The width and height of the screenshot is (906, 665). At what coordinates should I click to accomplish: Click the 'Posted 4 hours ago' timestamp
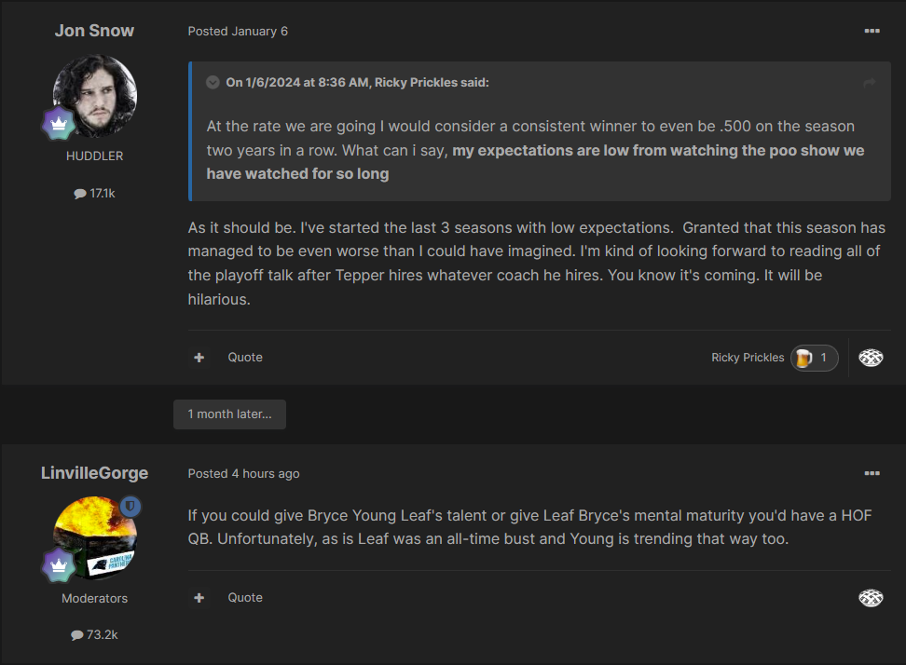pyautogui.click(x=243, y=473)
